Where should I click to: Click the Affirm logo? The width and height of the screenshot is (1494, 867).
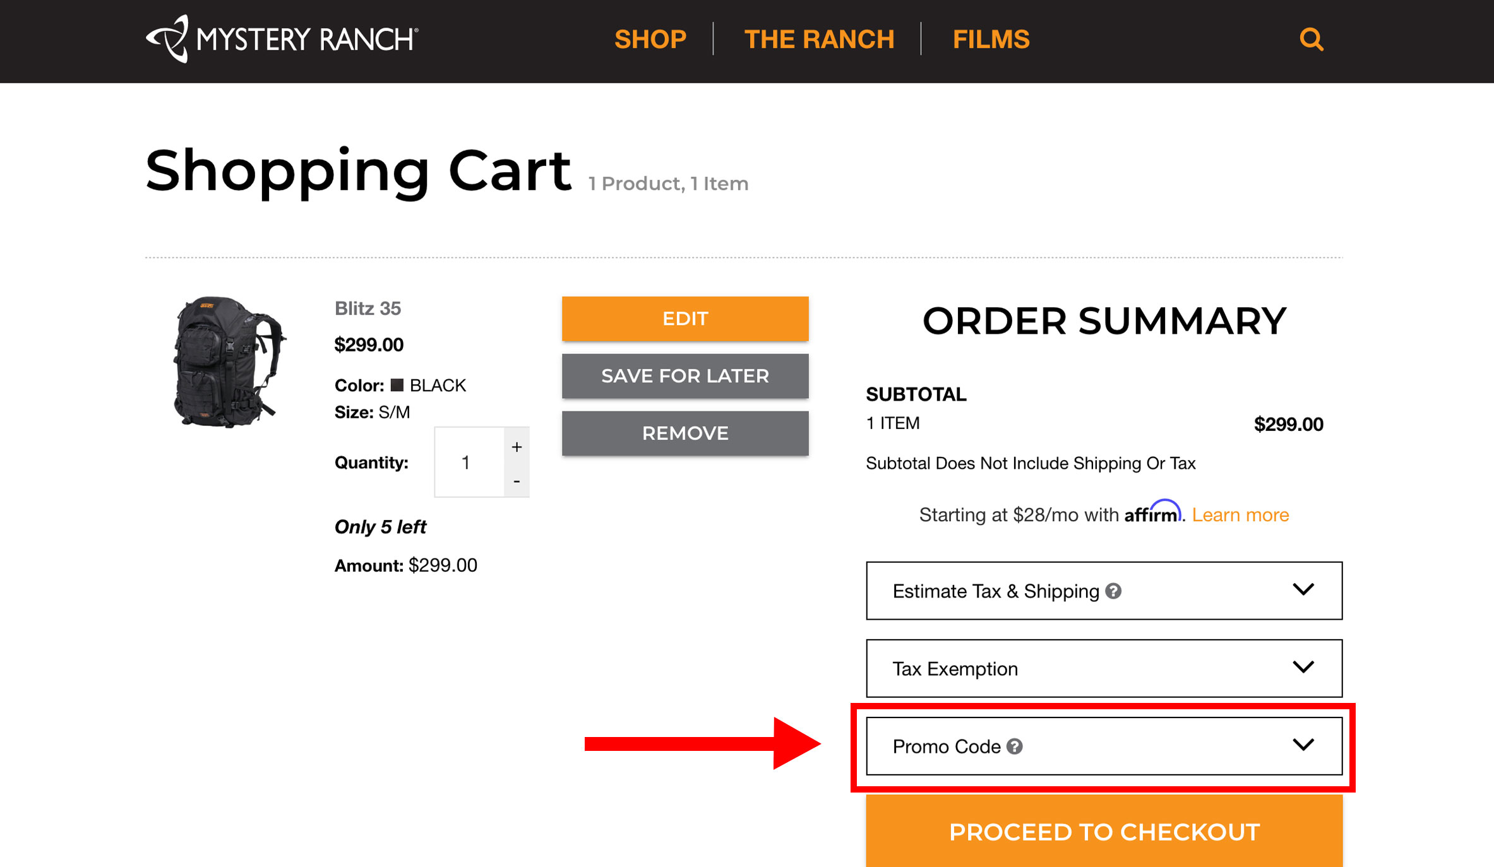click(x=1153, y=514)
